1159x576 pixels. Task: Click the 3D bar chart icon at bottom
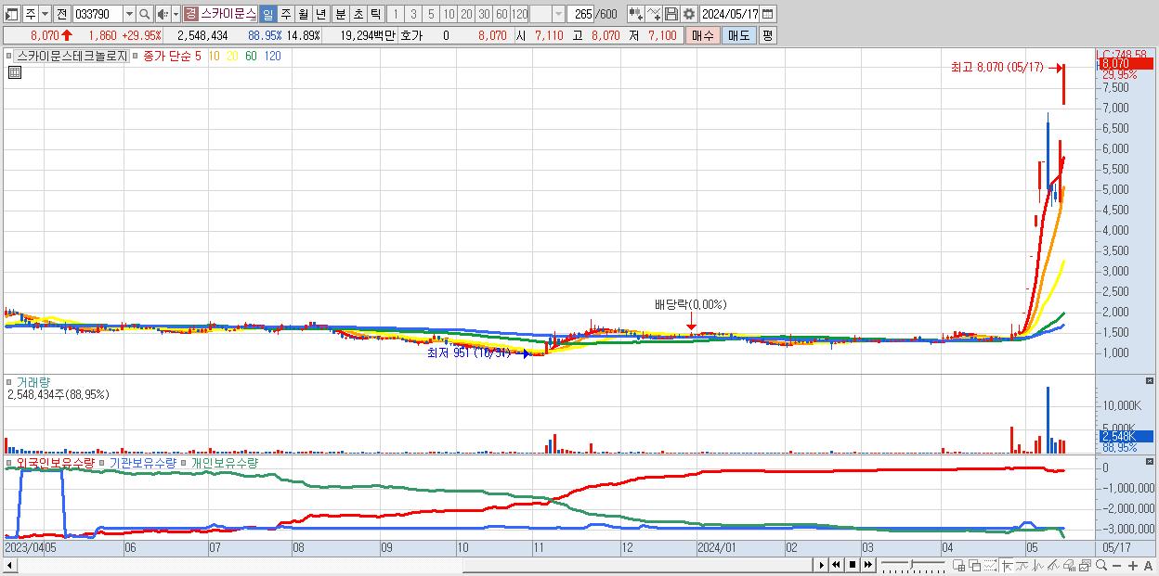point(1069,565)
